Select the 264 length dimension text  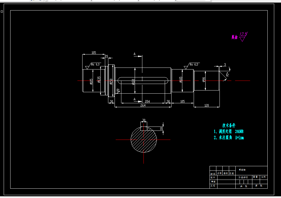pyautogui.click(x=143, y=106)
